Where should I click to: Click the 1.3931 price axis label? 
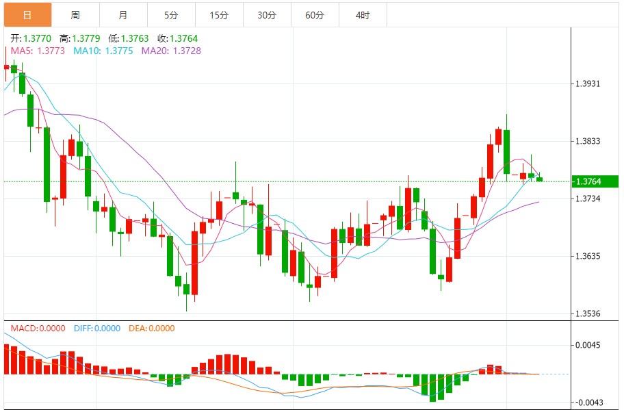point(588,84)
